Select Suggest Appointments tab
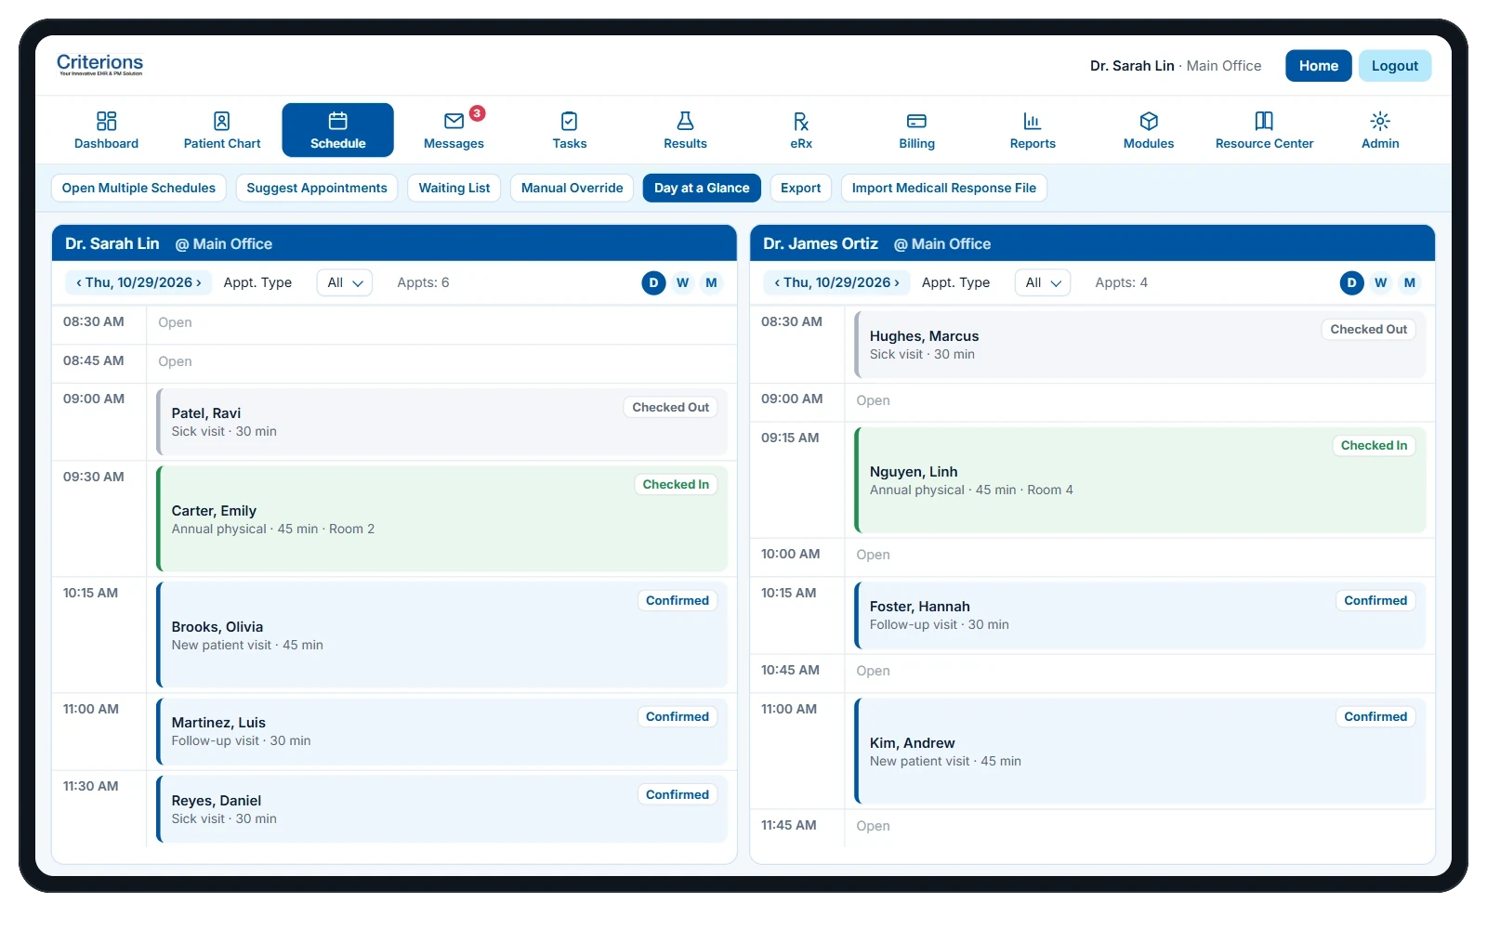Image resolution: width=1487 pixels, height=929 pixels. [317, 189]
